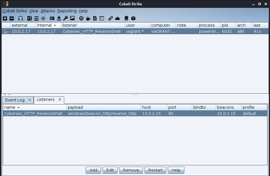
Task: Close the Event Log tab
Action: click(30, 100)
